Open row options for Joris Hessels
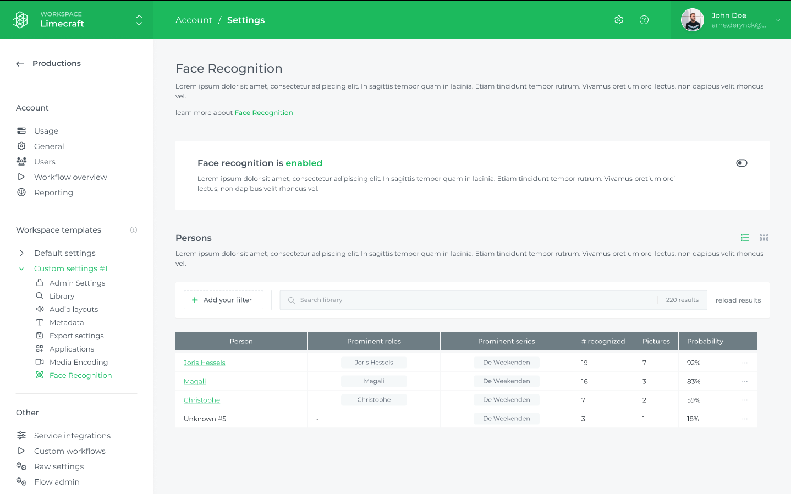791x494 pixels. click(745, 363)
